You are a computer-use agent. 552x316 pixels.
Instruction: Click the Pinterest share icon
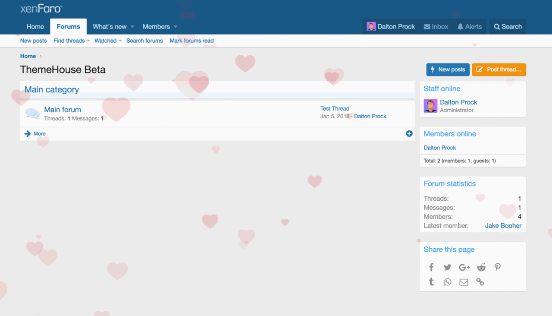click(x=497, y=267)
